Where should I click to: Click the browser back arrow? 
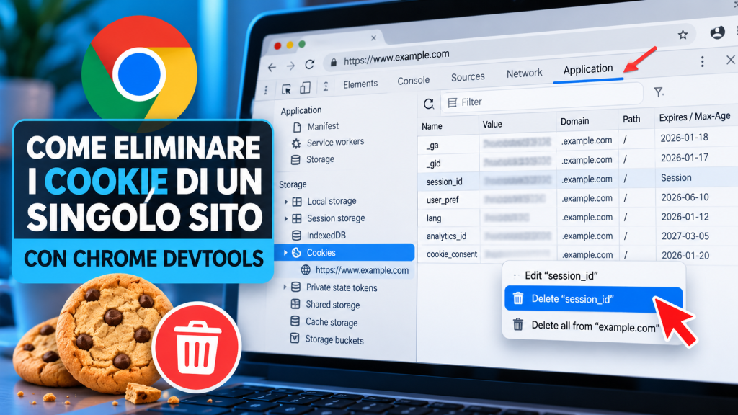(x=272, y=67)
